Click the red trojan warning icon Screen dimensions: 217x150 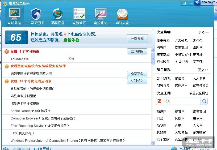point(7,52)
